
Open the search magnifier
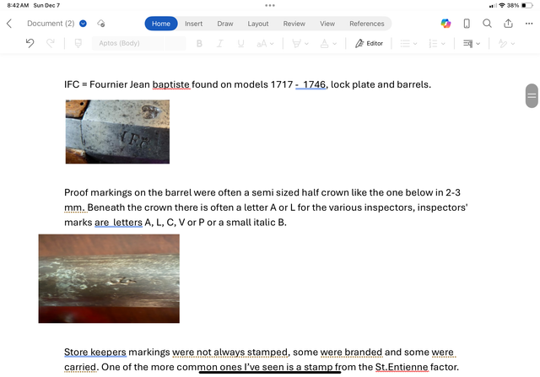487,24
